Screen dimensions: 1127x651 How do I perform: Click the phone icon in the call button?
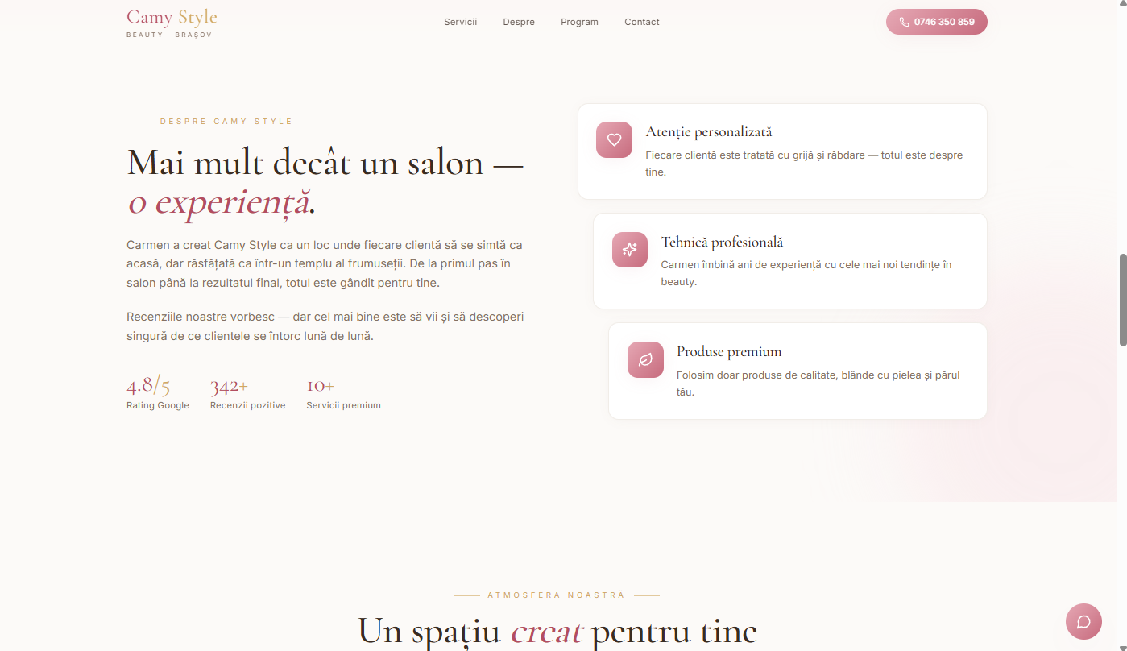click(904, 22)
